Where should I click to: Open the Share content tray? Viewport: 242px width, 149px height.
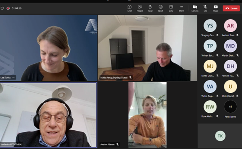pos(216,8)
